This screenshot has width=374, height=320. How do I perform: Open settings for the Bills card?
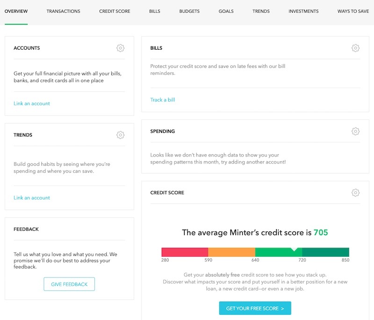tap(356, 47)
